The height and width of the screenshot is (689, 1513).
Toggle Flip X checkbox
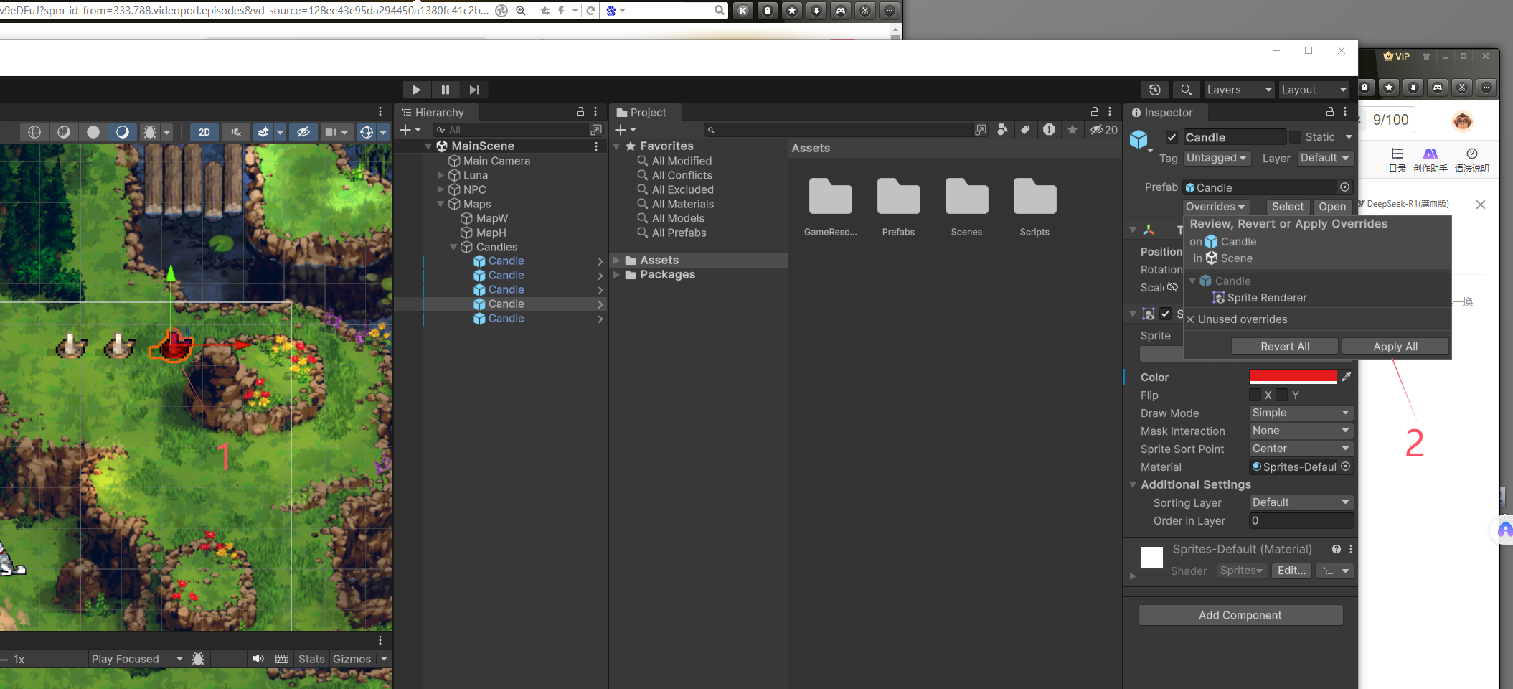pos(1255,395)
